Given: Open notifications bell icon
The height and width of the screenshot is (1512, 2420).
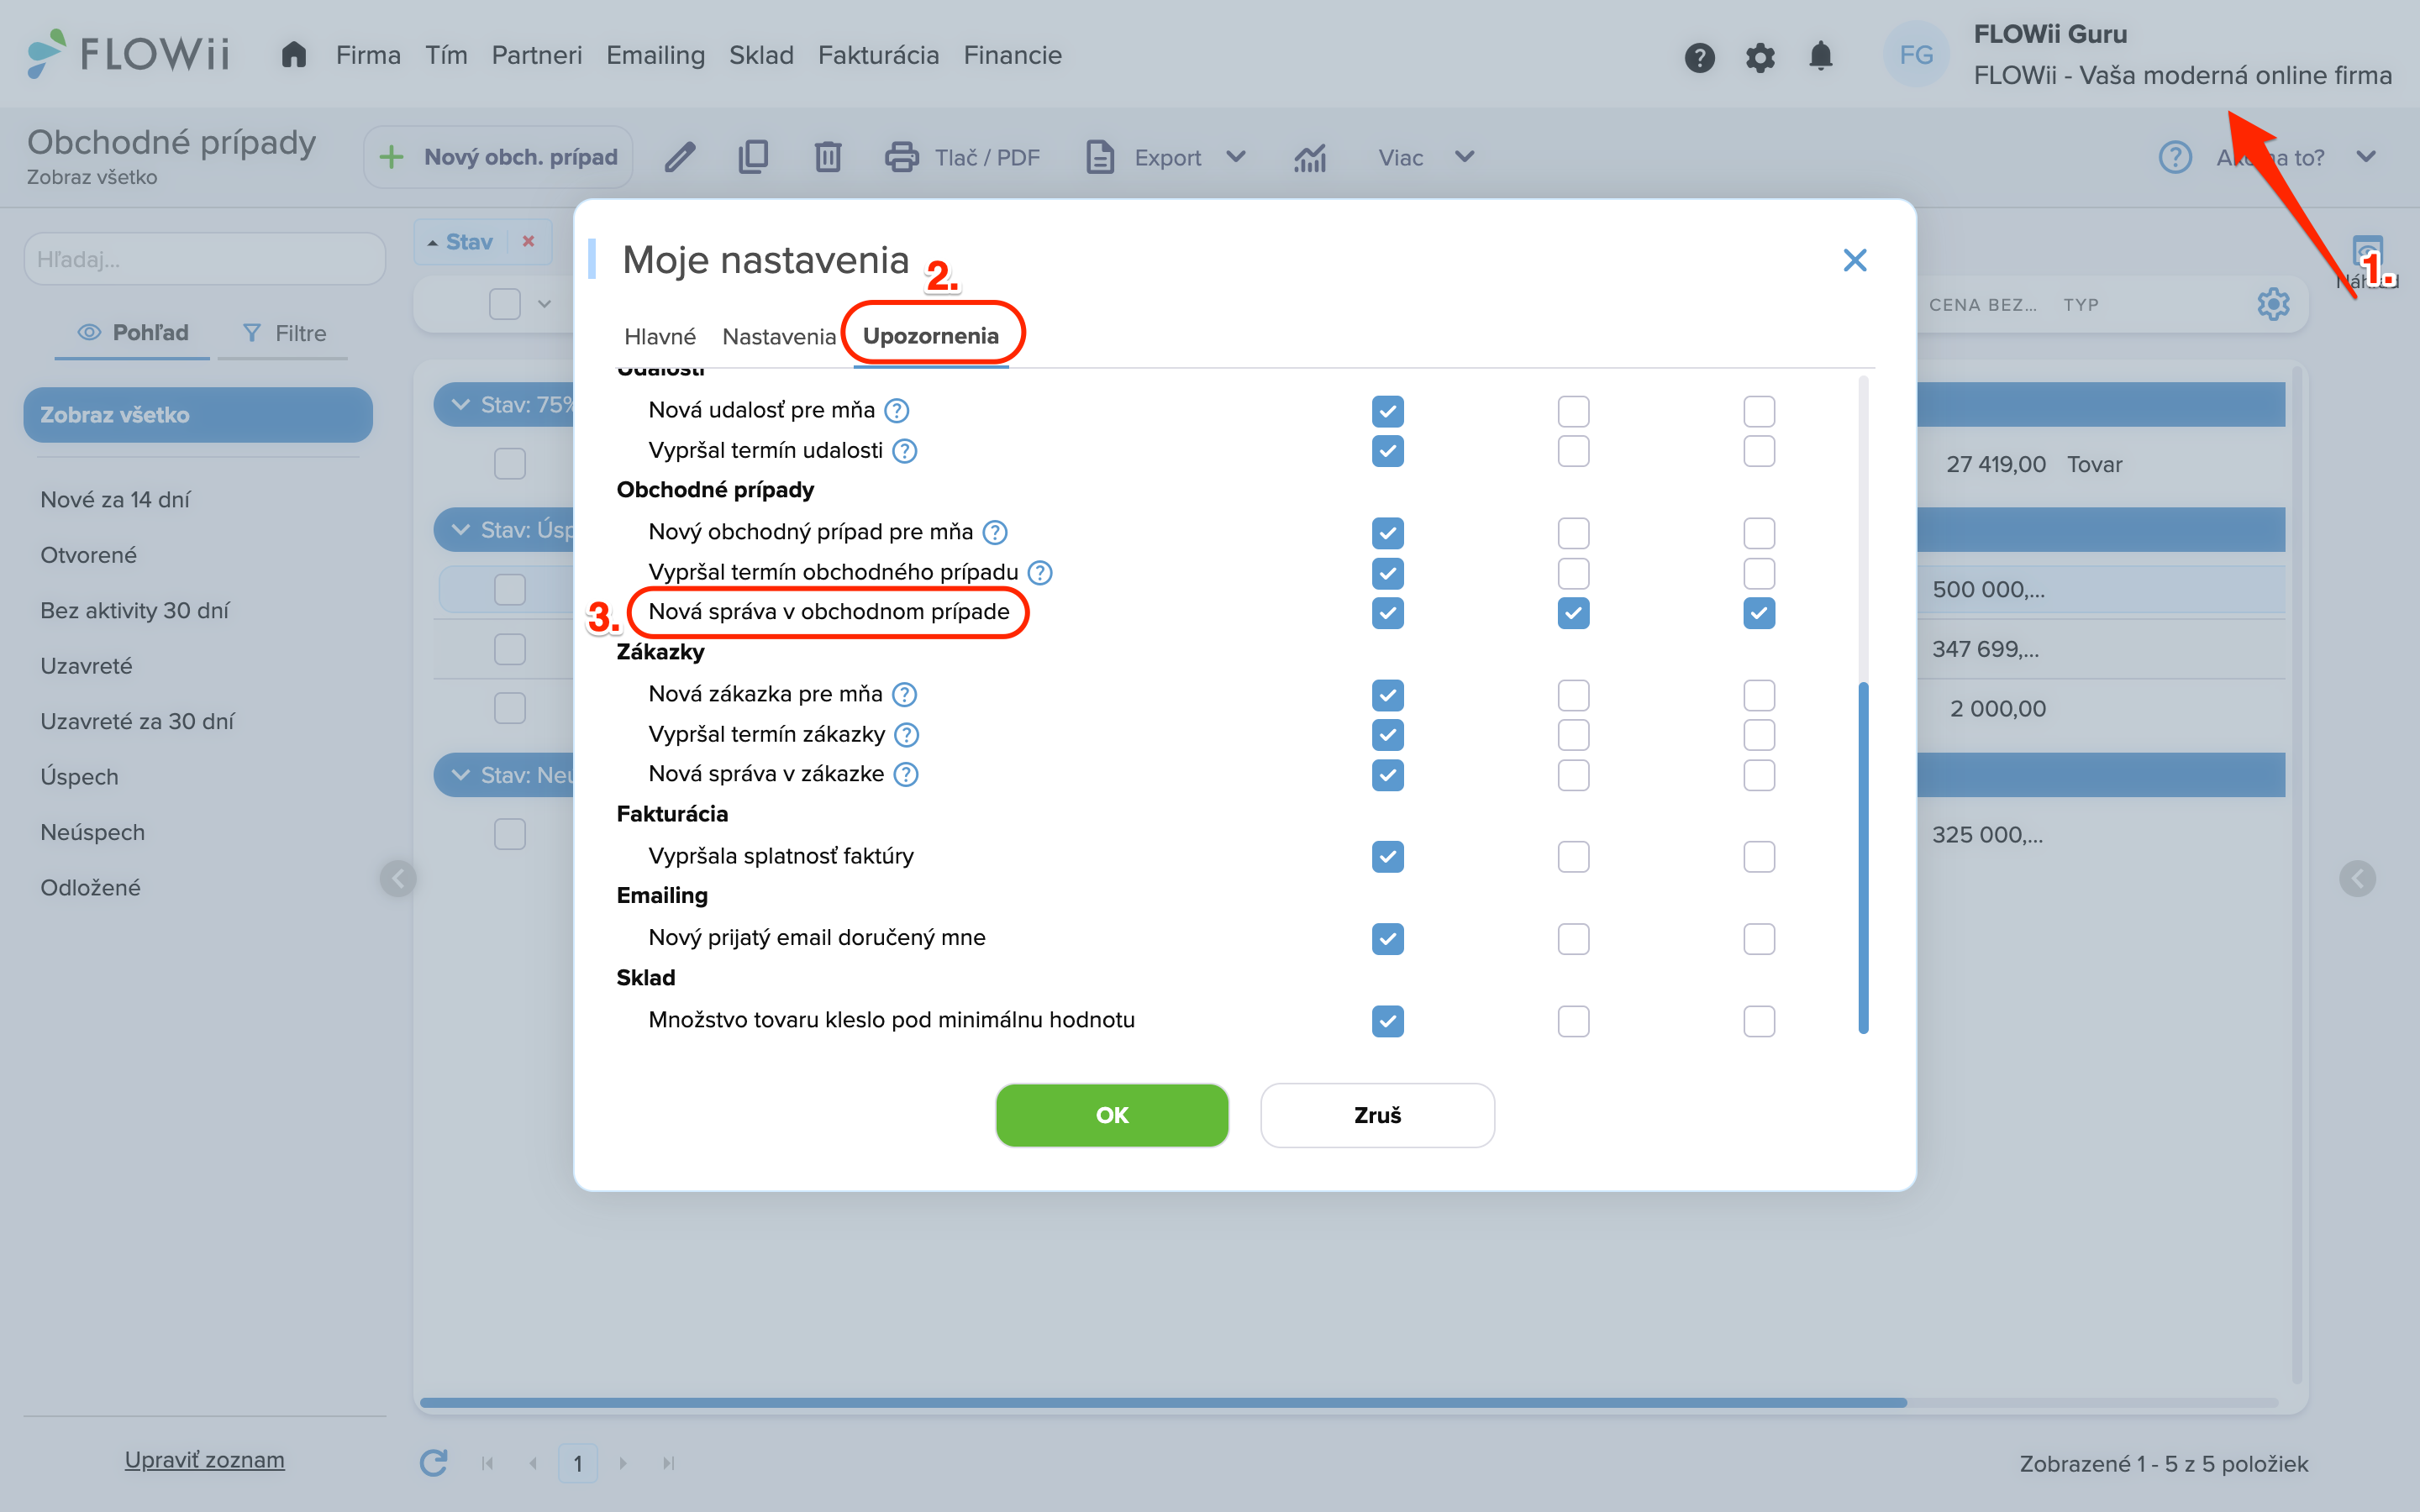Looking at the screenshot, I should pyautogui.click(x=1821, y=56).
